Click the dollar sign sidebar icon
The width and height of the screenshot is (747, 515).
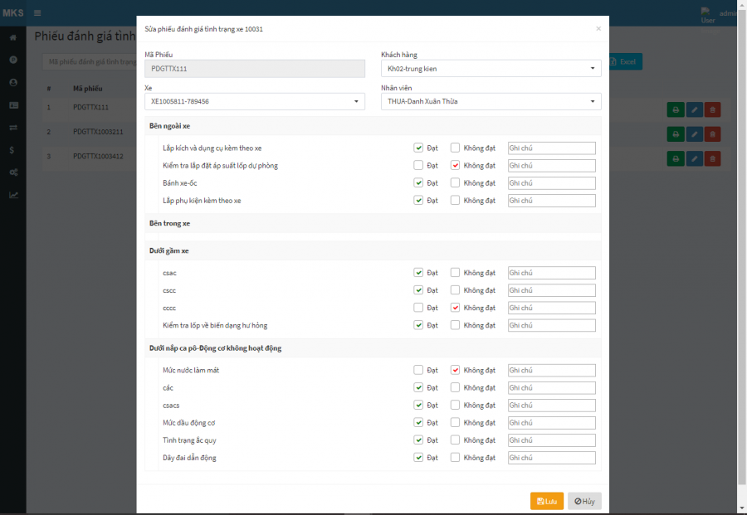click(x=12, y=150)
